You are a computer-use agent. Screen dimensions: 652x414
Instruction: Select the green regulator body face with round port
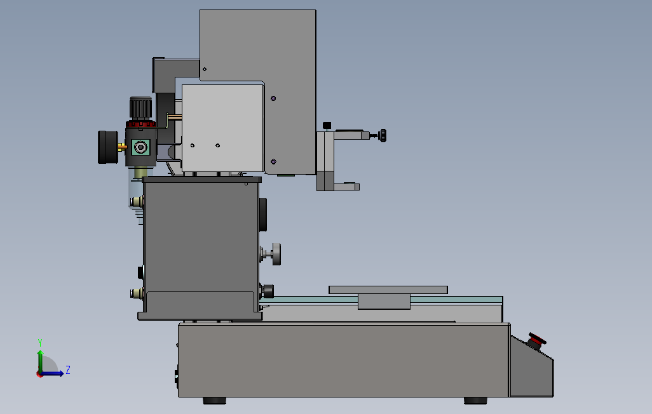pyautogui.click(x=140, y=147)
